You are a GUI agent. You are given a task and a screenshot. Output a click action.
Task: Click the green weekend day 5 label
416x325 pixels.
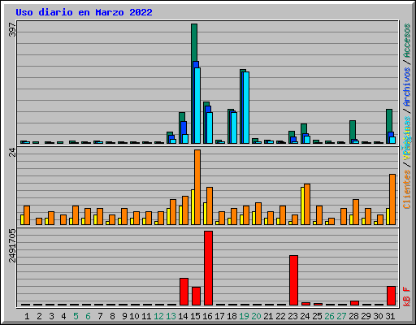tap(76, 316)
